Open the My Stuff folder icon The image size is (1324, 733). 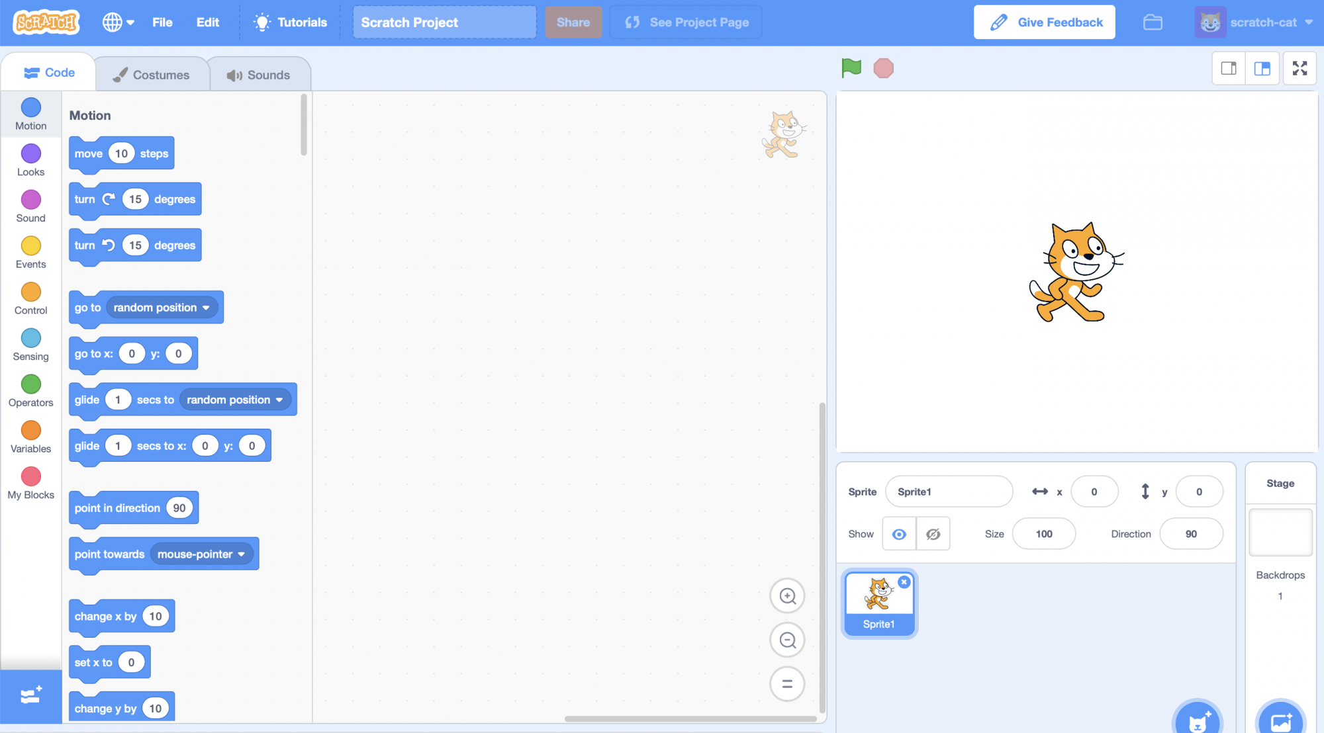click(x=1153, y=22)
